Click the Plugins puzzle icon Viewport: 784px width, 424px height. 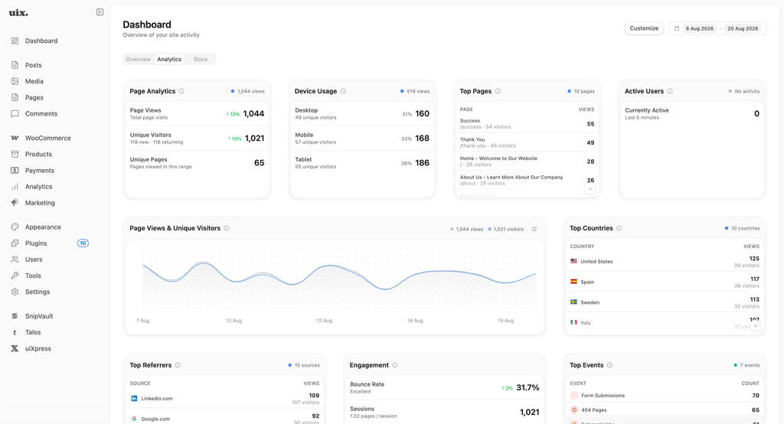[15, 243]
